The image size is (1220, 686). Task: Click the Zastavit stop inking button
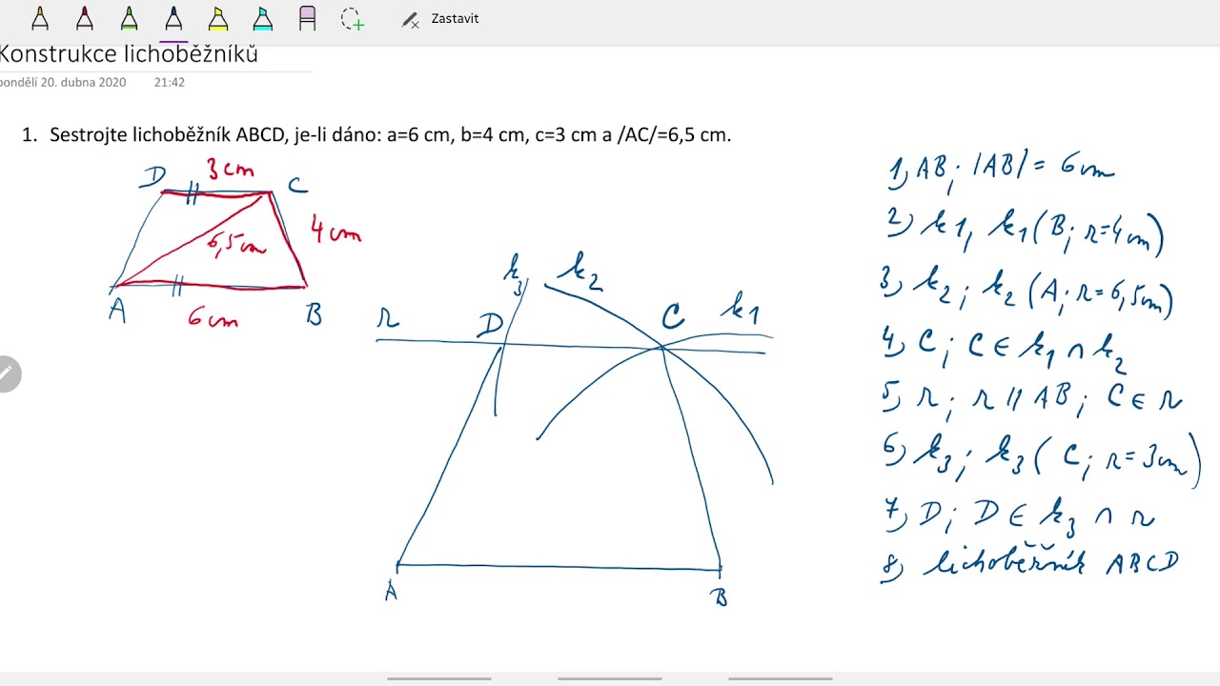coord(440,19)
